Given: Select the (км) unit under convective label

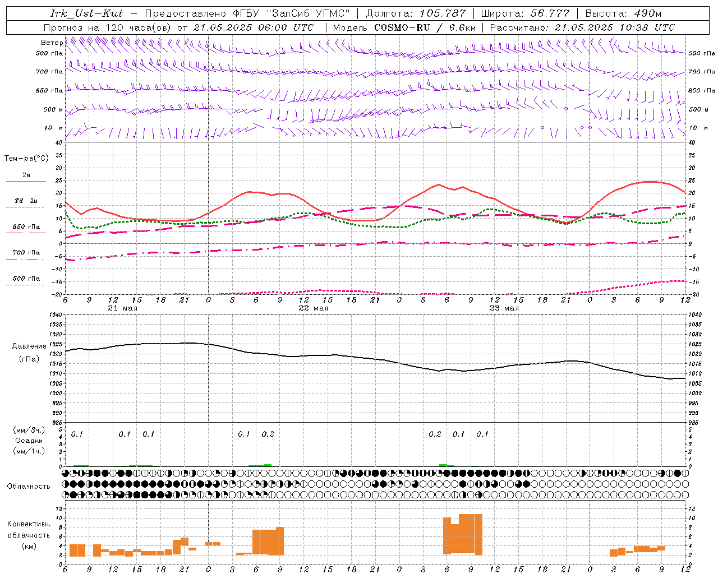Looking at the screenshot, I should (29, 546).
